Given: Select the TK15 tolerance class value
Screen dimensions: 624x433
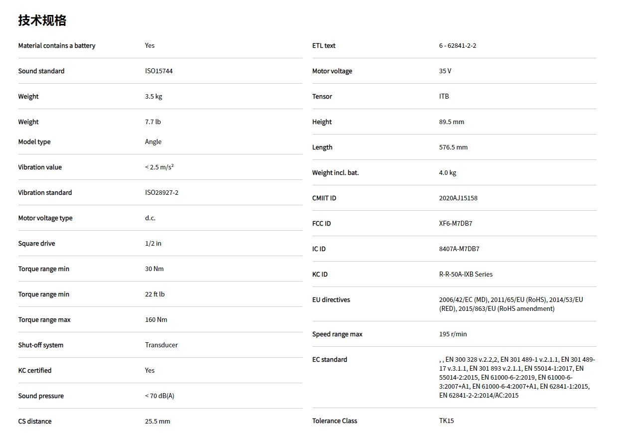Looking at the screenshot, I should (x=447, y=421).
